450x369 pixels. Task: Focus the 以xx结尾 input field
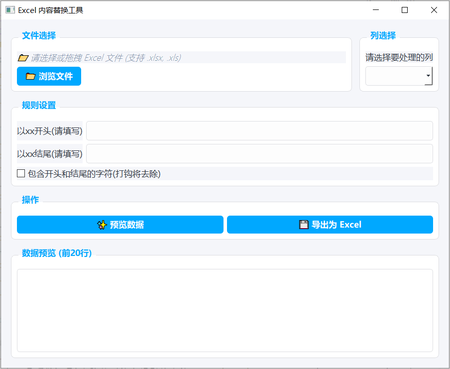(259, 154)
